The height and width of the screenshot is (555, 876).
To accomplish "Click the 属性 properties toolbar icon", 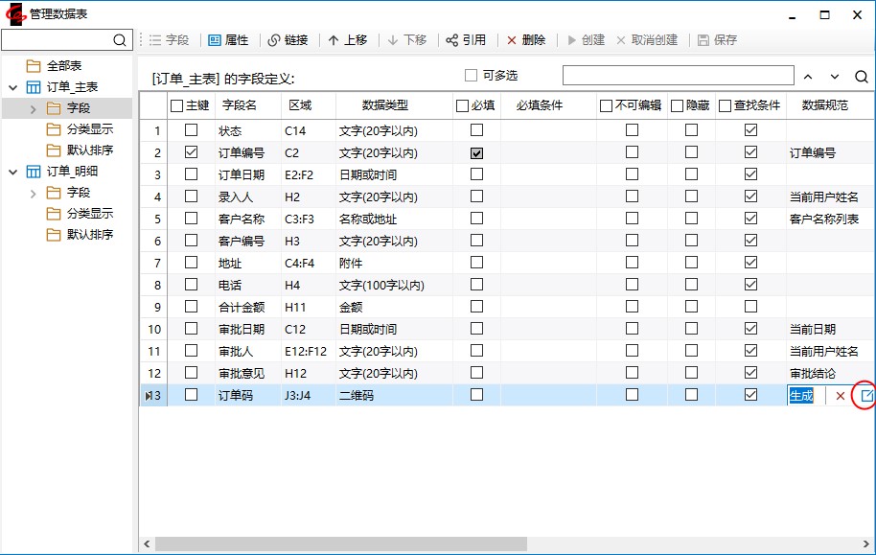I will coord(215,40).
